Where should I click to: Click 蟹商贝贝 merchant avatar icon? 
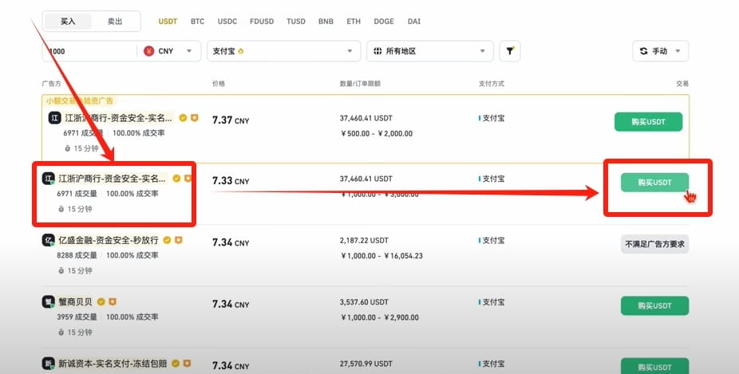pos(48,301)
